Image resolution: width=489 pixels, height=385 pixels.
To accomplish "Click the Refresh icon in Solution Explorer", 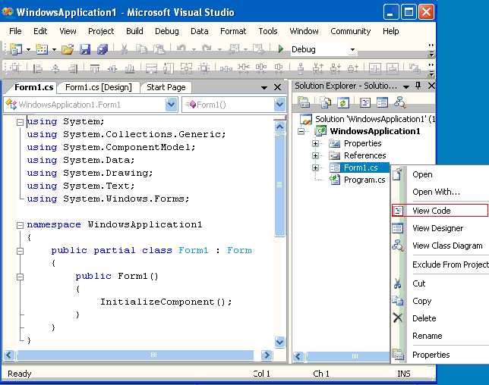I will coord(343,102).
